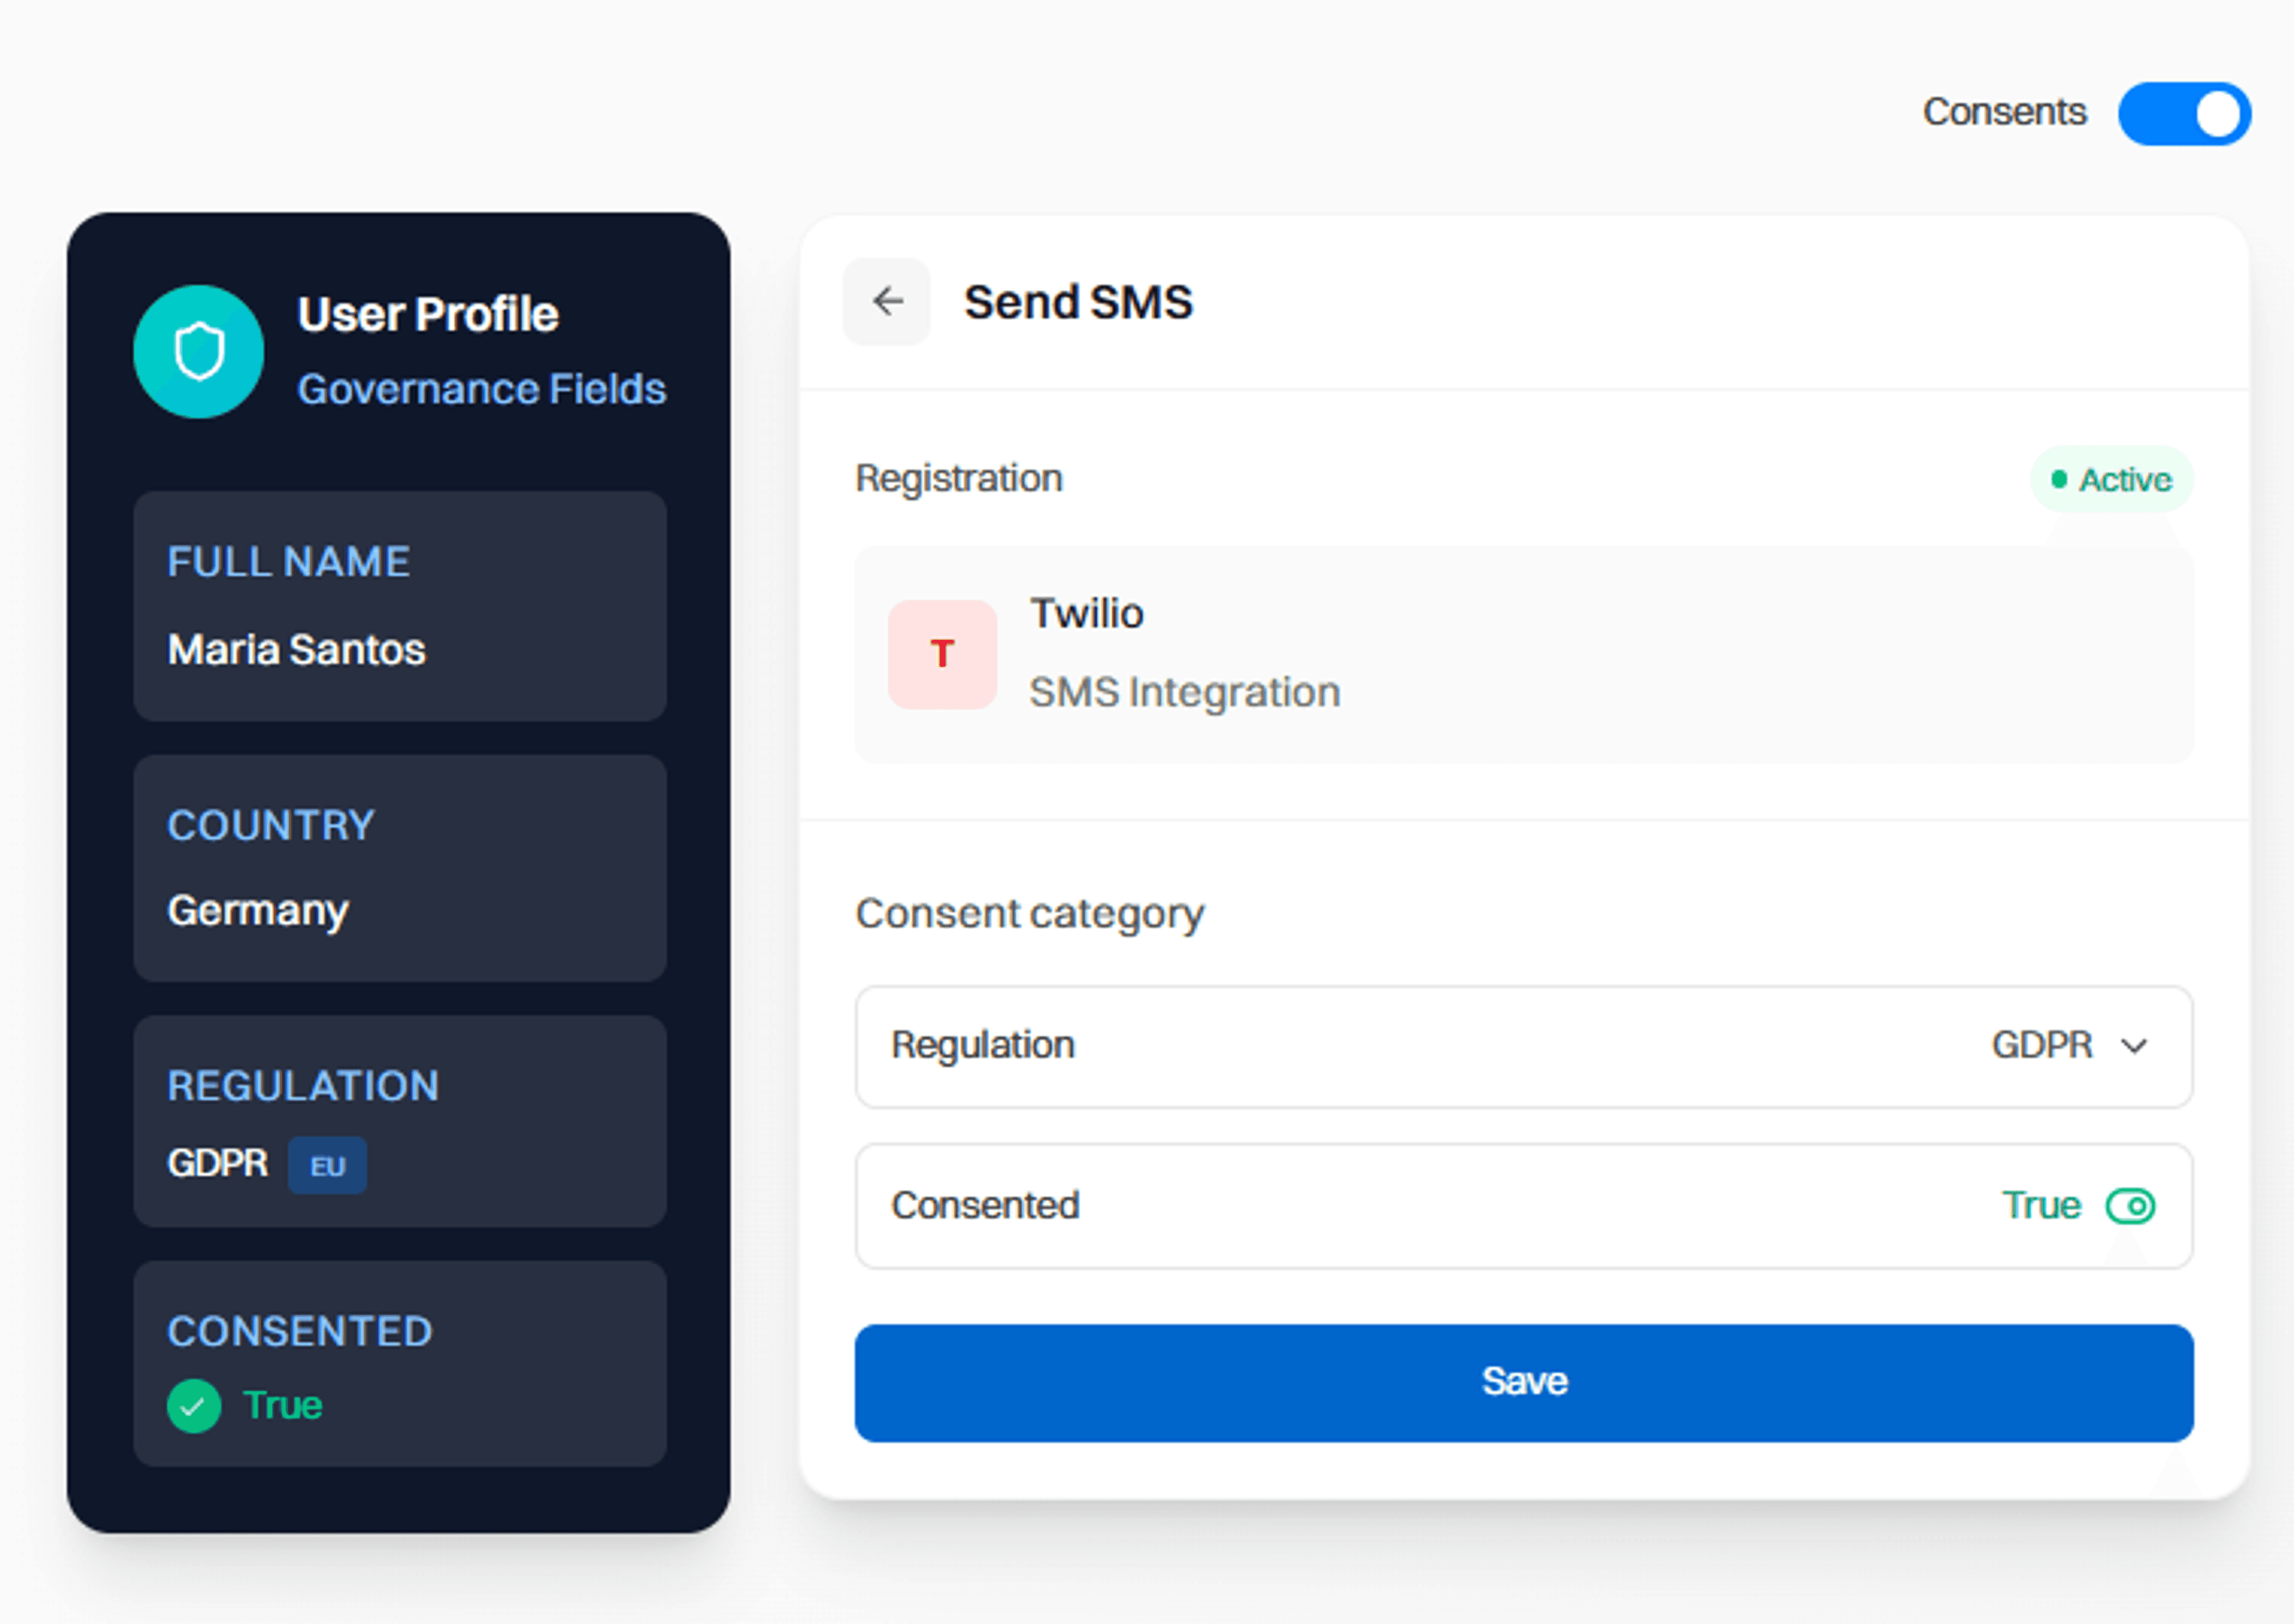Viewport: 2294px width, 1624px height.
Task: Switch the Consented value to False
Action: pos(2131,1206)
